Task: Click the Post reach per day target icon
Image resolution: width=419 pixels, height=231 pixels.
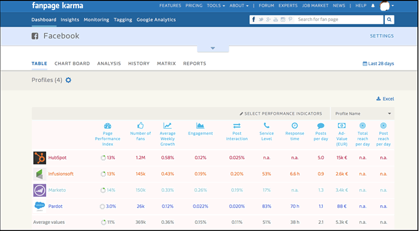Action: [384, 126]
